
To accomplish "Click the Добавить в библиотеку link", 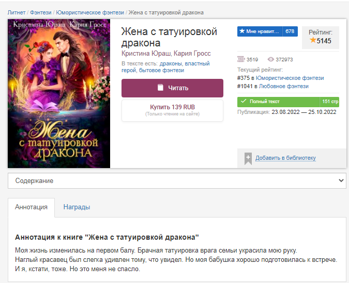I will (285, 158).
